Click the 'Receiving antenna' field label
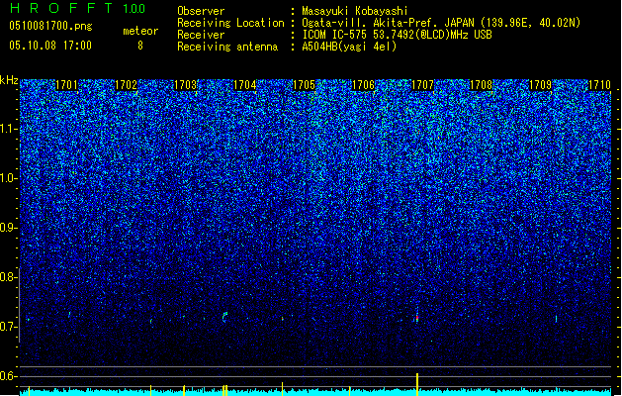 [x=227, y=47]
